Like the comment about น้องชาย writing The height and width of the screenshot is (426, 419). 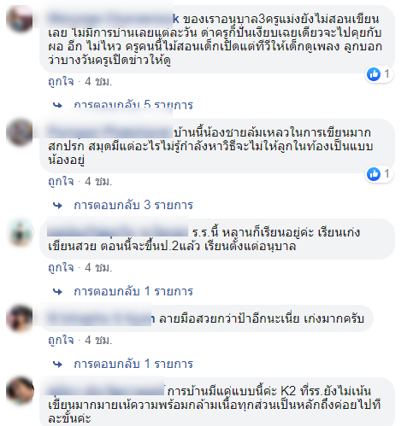click(61, 182)
